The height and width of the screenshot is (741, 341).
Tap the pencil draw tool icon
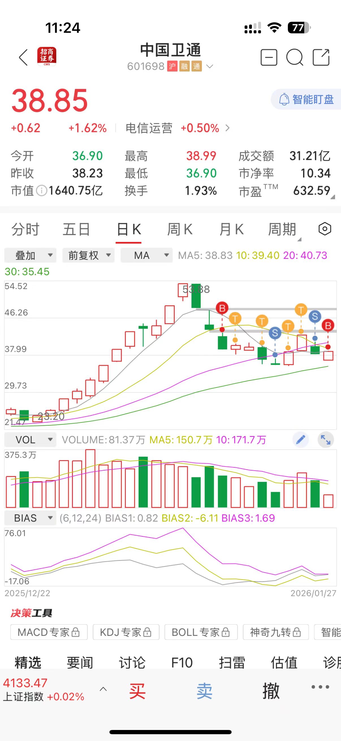coord(301,439)
